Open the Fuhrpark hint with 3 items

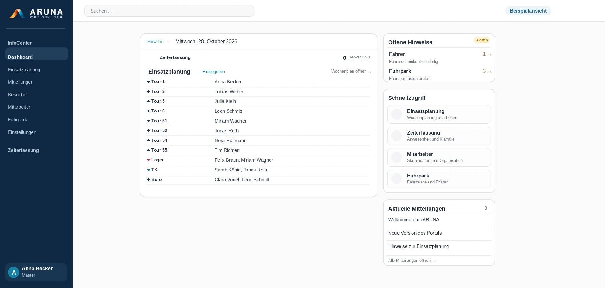tap(439, 74)
